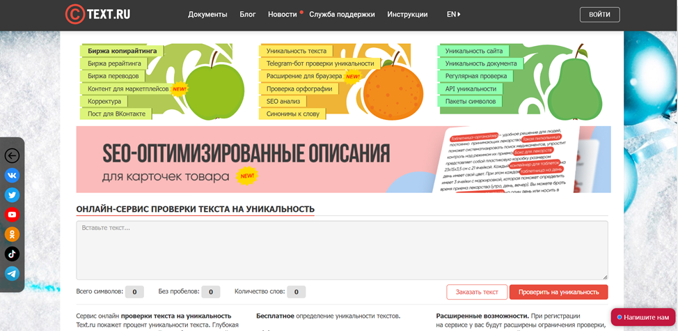The height and width of the screenshot is (331, 678).
Task: Click the Вставьте текст text area
Action: 342,251
